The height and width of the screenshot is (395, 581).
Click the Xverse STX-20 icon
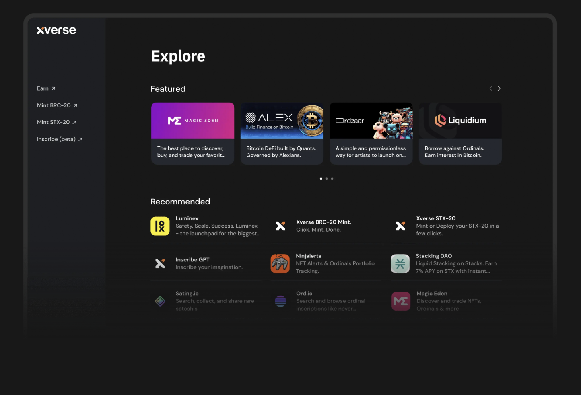pyautogui.click(x=400, y=226)
